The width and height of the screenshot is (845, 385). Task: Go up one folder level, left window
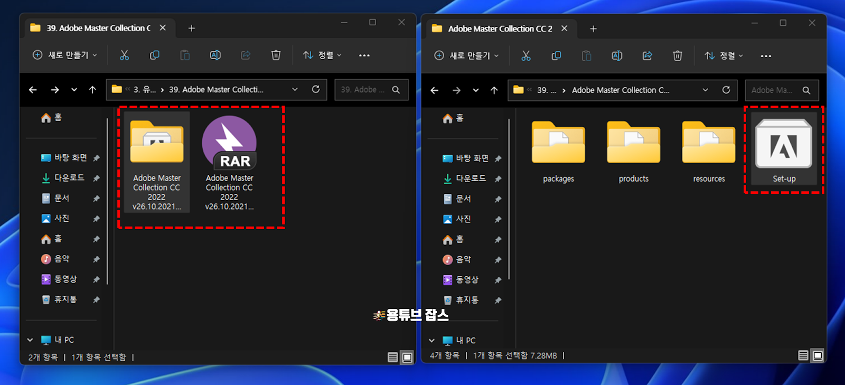[x=92, y=90]
